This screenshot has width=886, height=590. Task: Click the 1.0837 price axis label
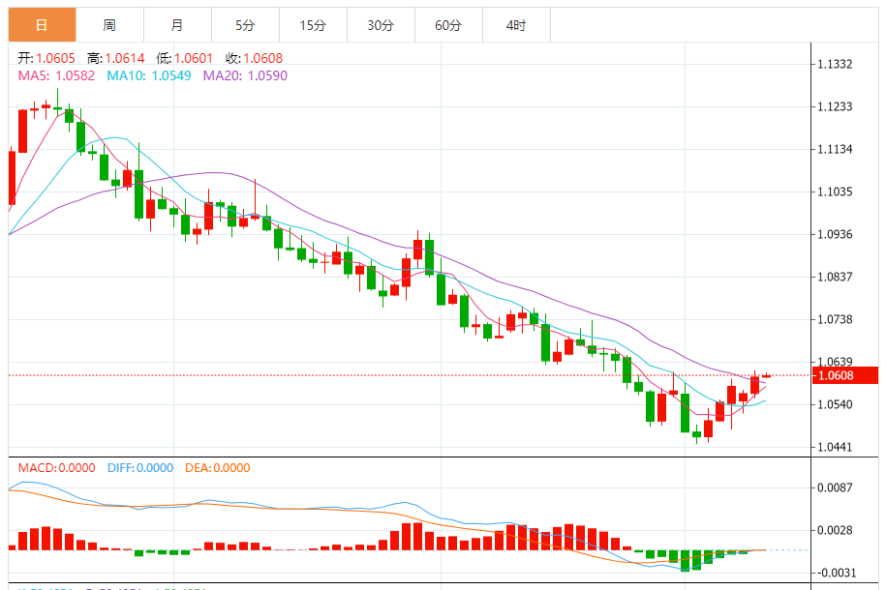coord(835,277)
